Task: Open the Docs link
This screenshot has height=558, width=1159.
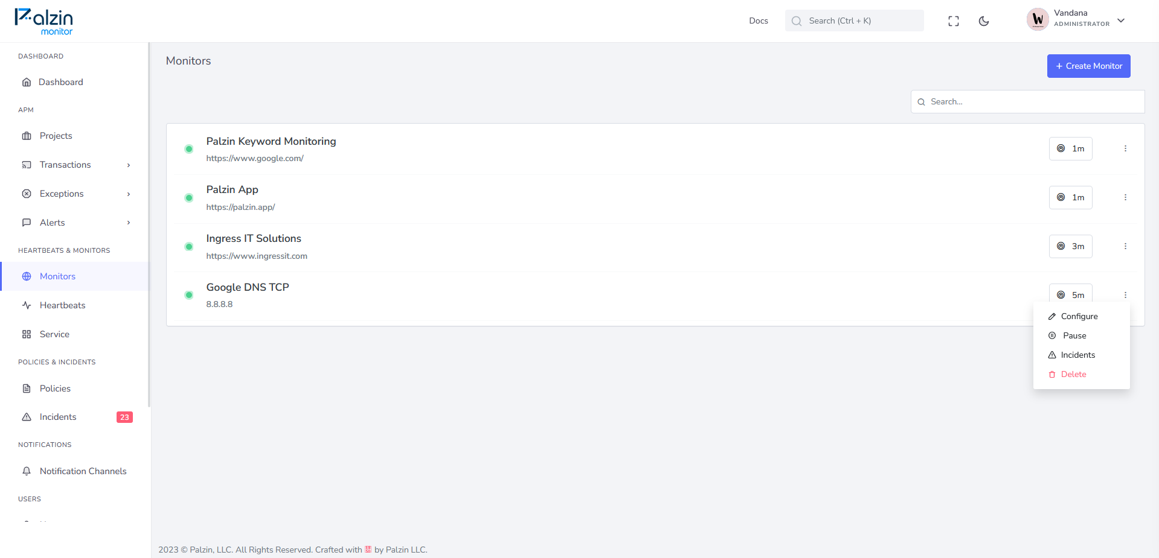Action: 759,21
